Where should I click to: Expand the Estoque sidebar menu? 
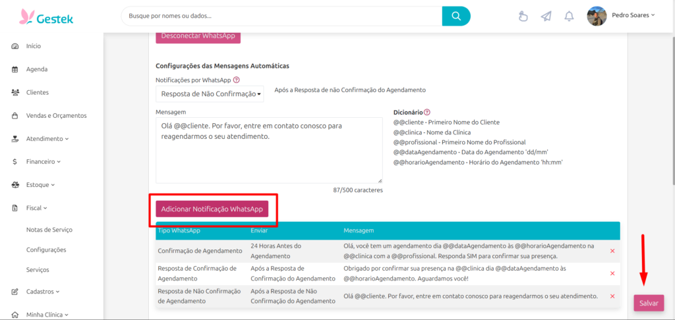(x=40, y=184)
